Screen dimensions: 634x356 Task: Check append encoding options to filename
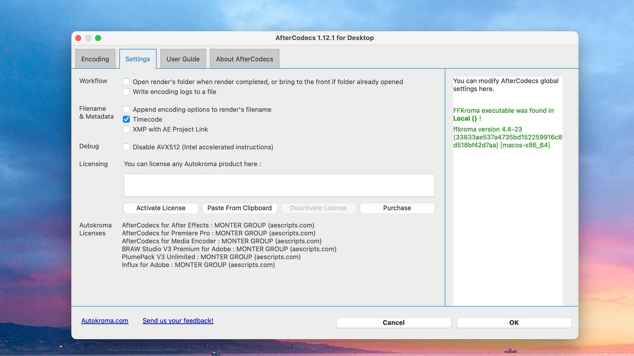point(126,109)
